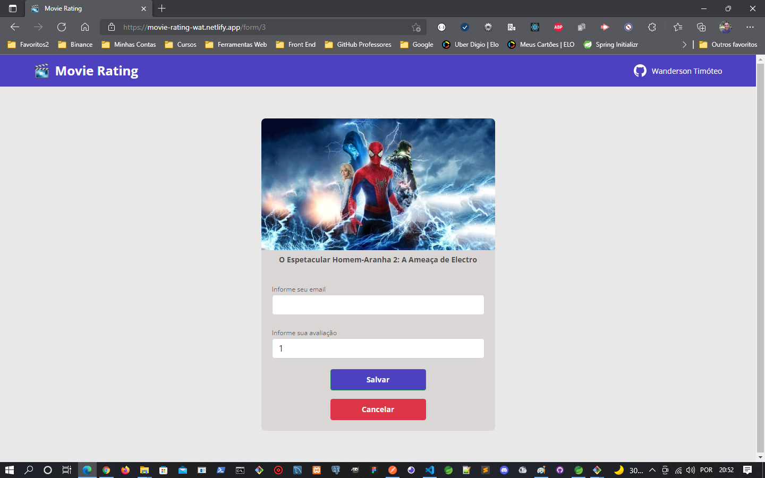Expand the Outros favoritos folder

pyautogui.click(x=728, y=45)
